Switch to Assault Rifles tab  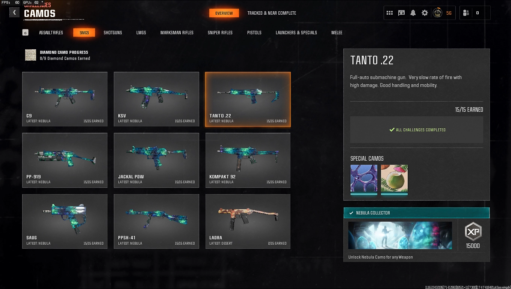pyautogui.click(x=51, y=33)
